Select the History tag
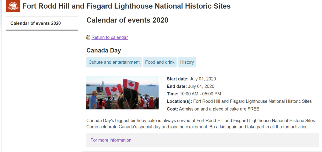The image size is (322, 152). coord(187,62)
